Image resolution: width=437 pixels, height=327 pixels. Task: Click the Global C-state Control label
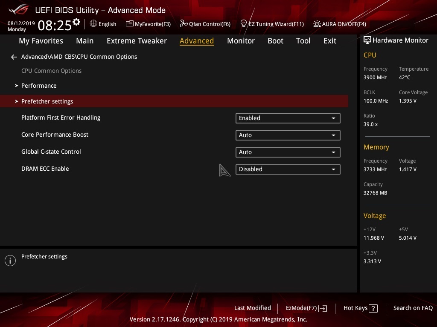click(51, 152)
